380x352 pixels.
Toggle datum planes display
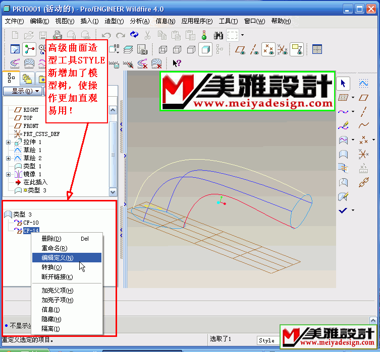[240, 49]
